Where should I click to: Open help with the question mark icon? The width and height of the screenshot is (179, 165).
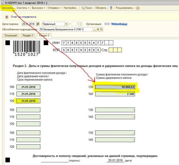pos(138,8)
